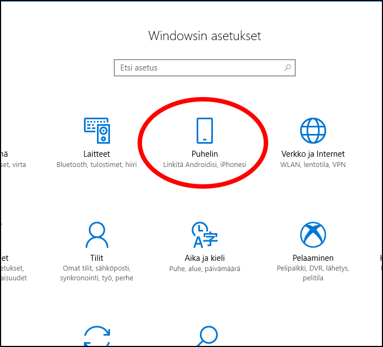Click the Puhelin label

205,154
